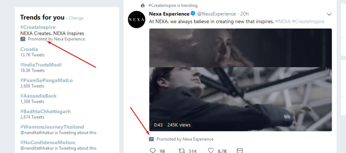Click the promoted icon in the Trends panel
346x153 pixels.
tap(23, 39)
